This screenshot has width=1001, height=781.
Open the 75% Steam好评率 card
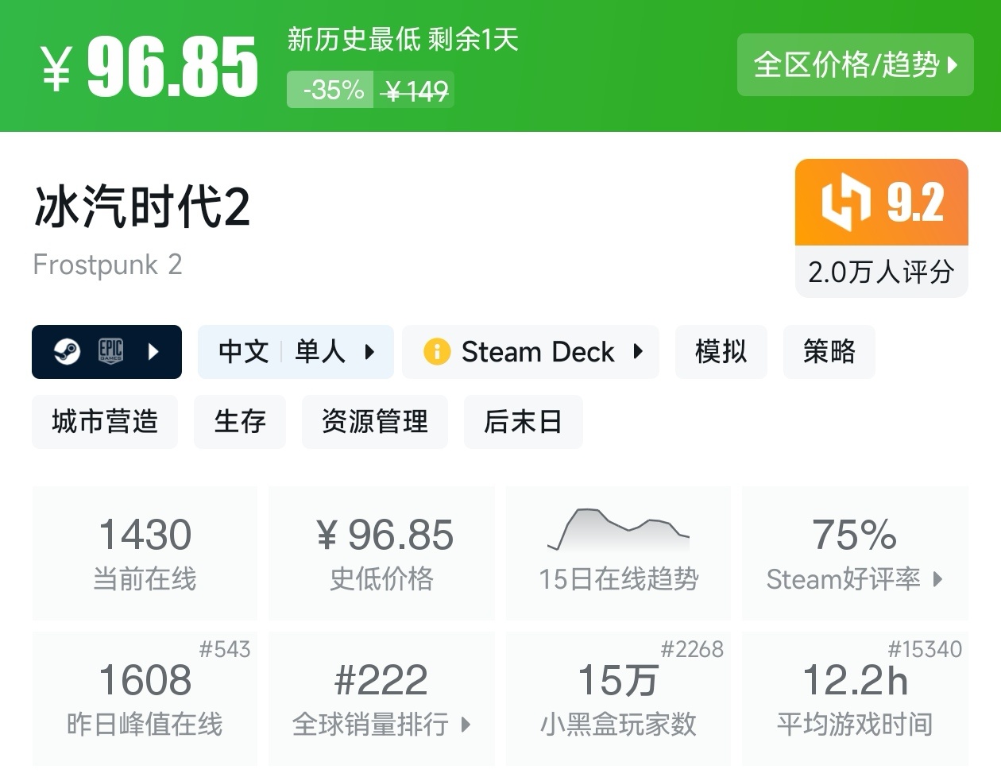[x=855, y=553]
